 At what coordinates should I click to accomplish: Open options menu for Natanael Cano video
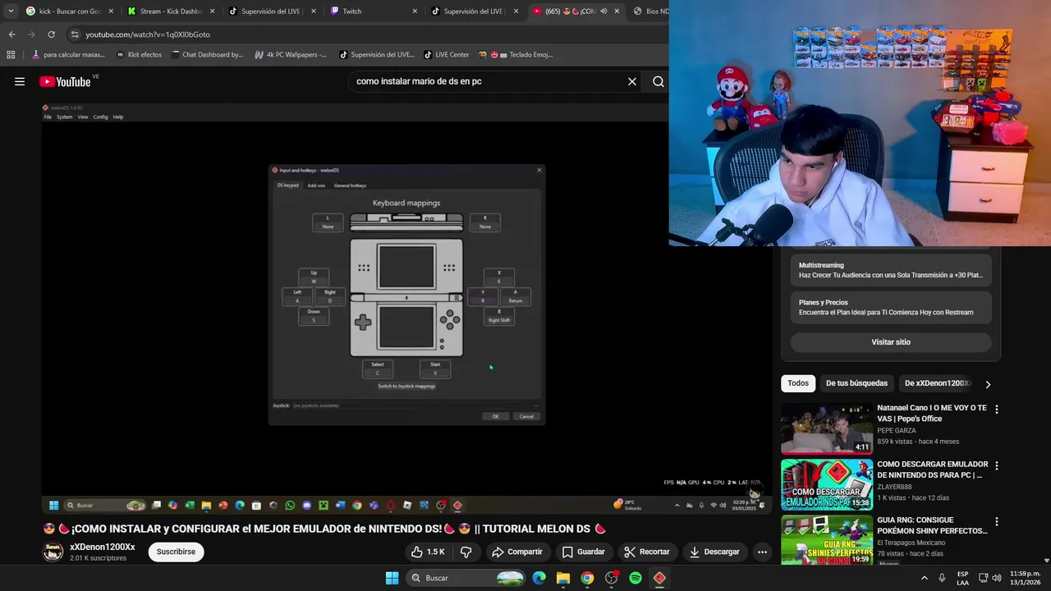click(x=997, y=409)
